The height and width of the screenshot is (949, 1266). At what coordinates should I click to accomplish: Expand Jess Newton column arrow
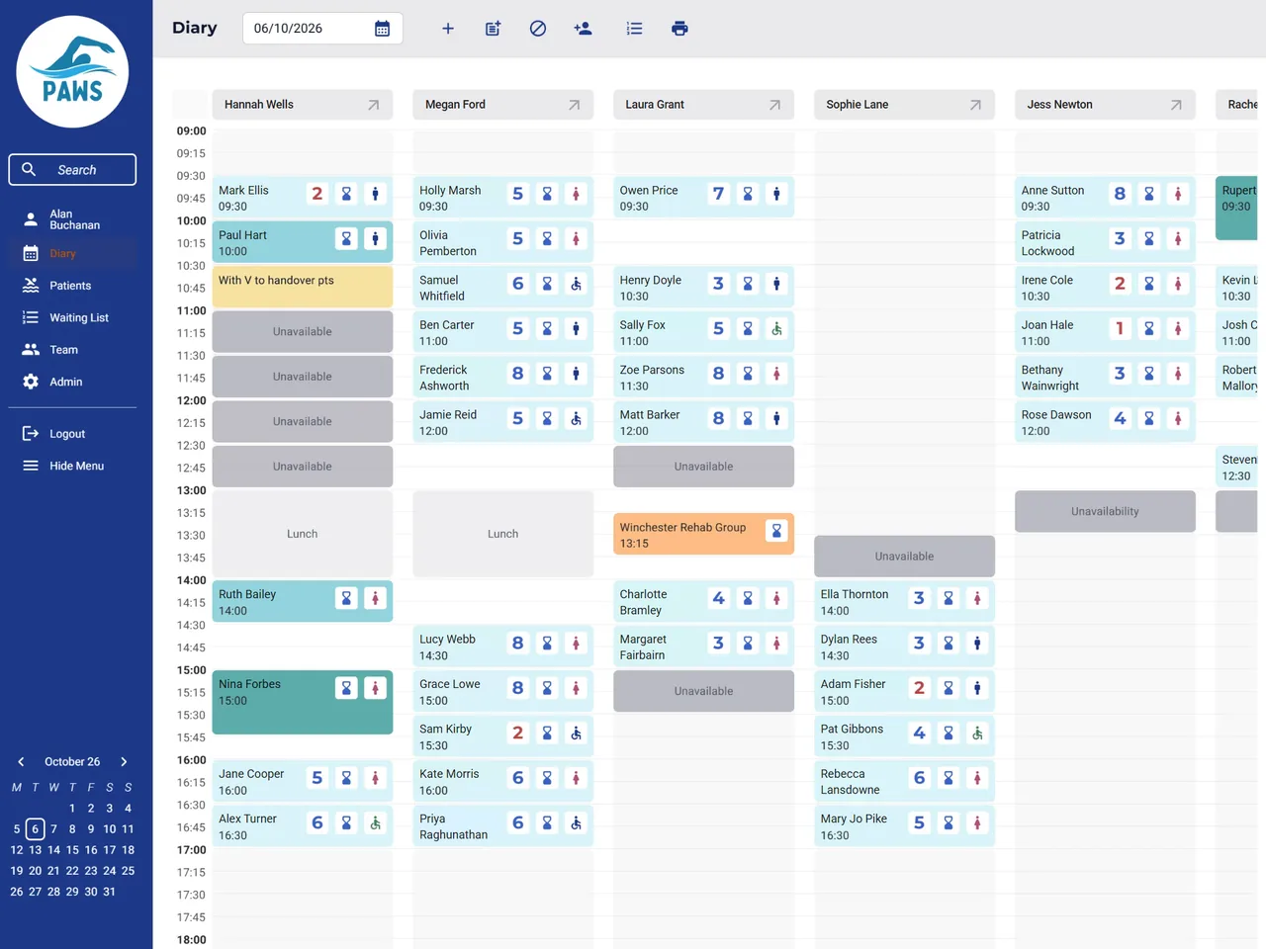pos(1176,105)
